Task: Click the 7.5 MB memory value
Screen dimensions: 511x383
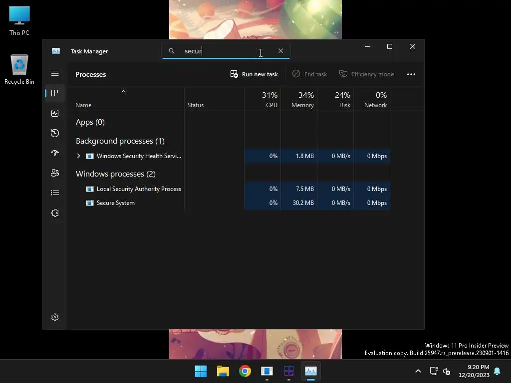Action: coord(305,189)
